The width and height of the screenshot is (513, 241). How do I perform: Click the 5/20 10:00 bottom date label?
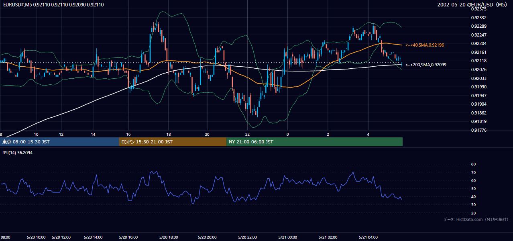click(36, 237)
